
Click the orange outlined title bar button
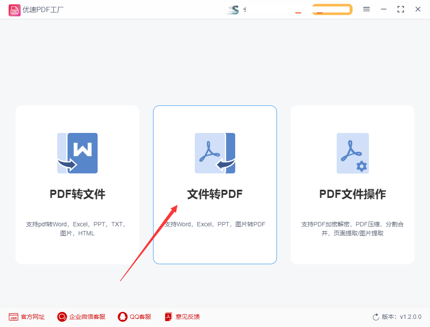tap(332, 9)
